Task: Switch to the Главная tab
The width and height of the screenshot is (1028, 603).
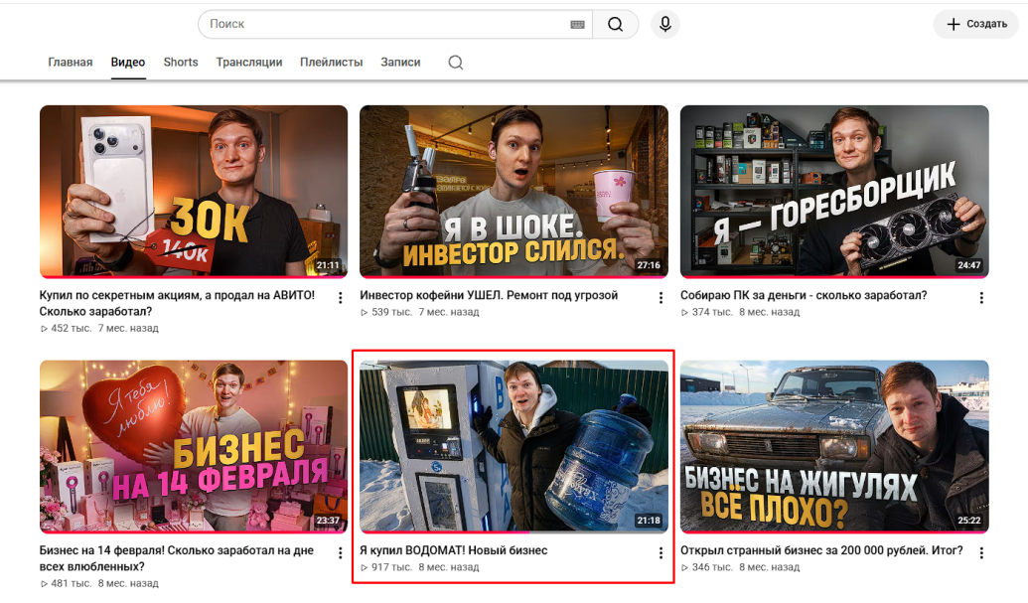Action: pos(71,63)
